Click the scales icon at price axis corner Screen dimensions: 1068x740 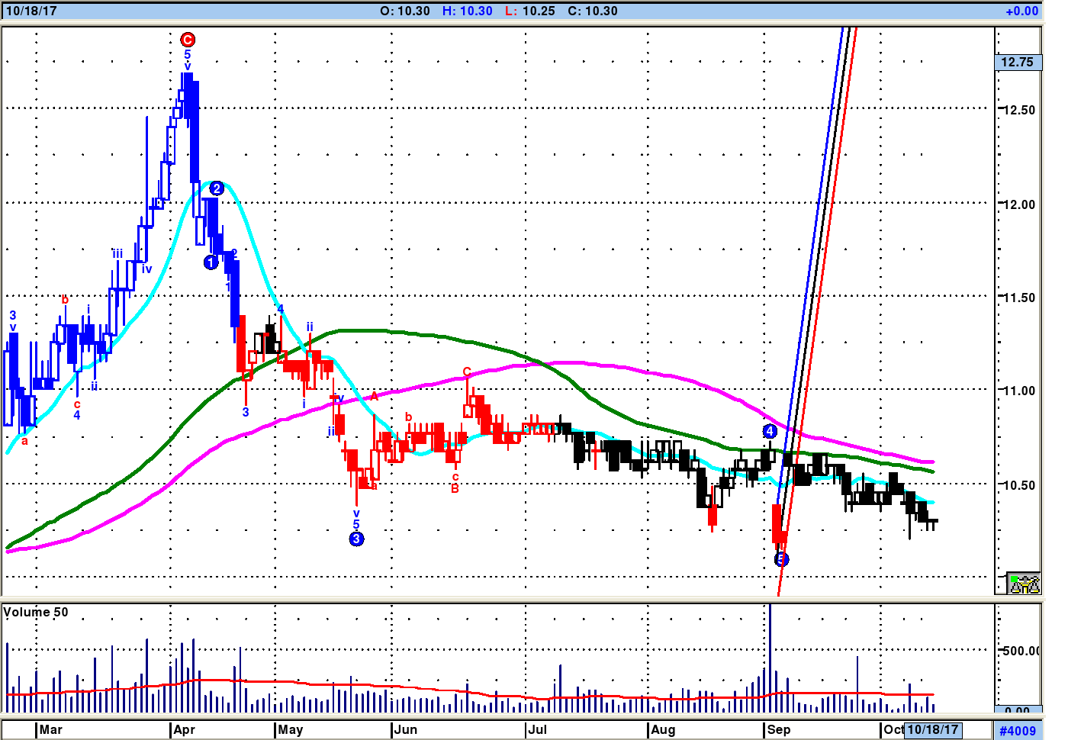pyautogui.click(x=1024, y=584)
